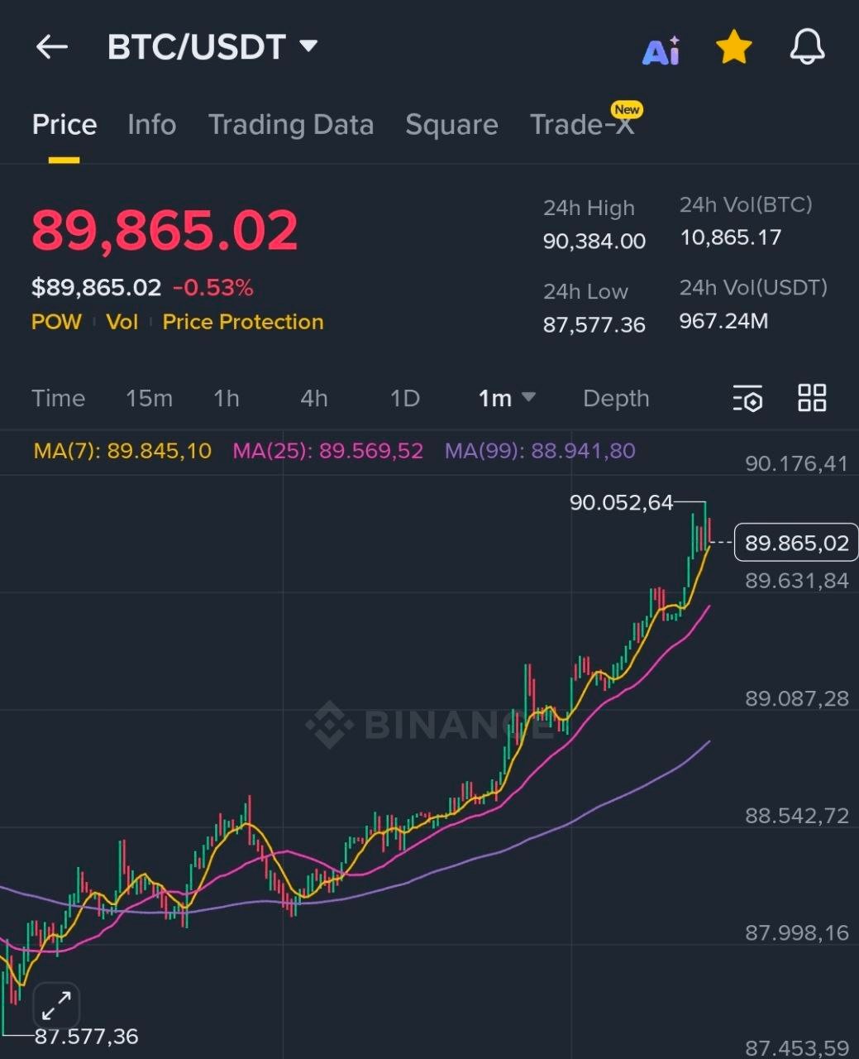Show the Depth chart view
The height and width of the screenshot is (1059, 859).
616,399
